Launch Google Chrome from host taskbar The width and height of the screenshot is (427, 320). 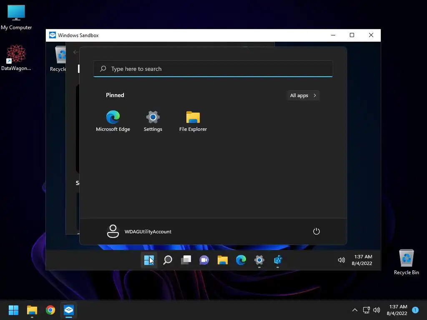[x=50, y=310]
